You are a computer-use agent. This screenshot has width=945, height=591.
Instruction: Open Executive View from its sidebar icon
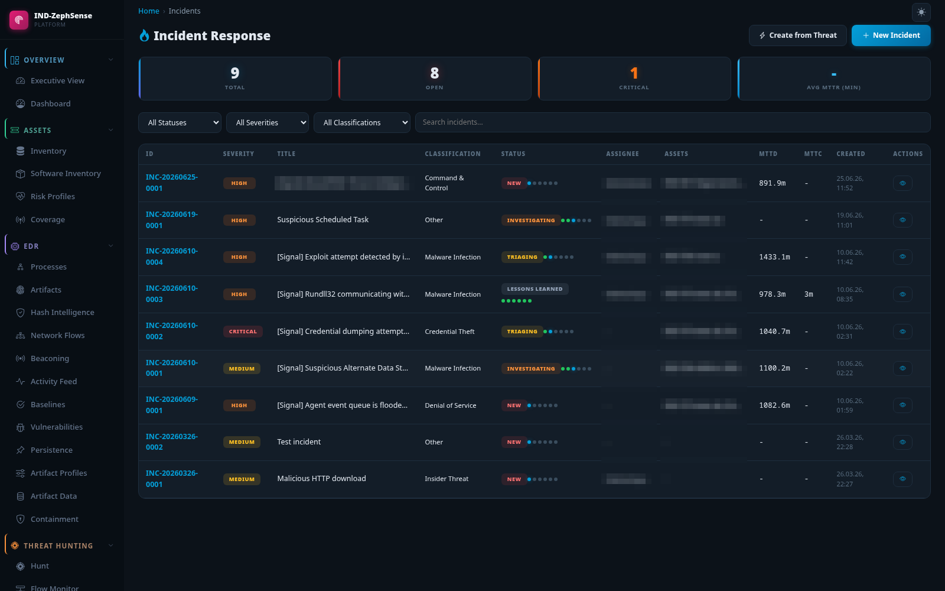tap(20, 81)
